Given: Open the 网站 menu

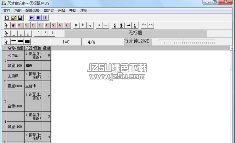Looking at the screenshot, I should pos(62,11).
